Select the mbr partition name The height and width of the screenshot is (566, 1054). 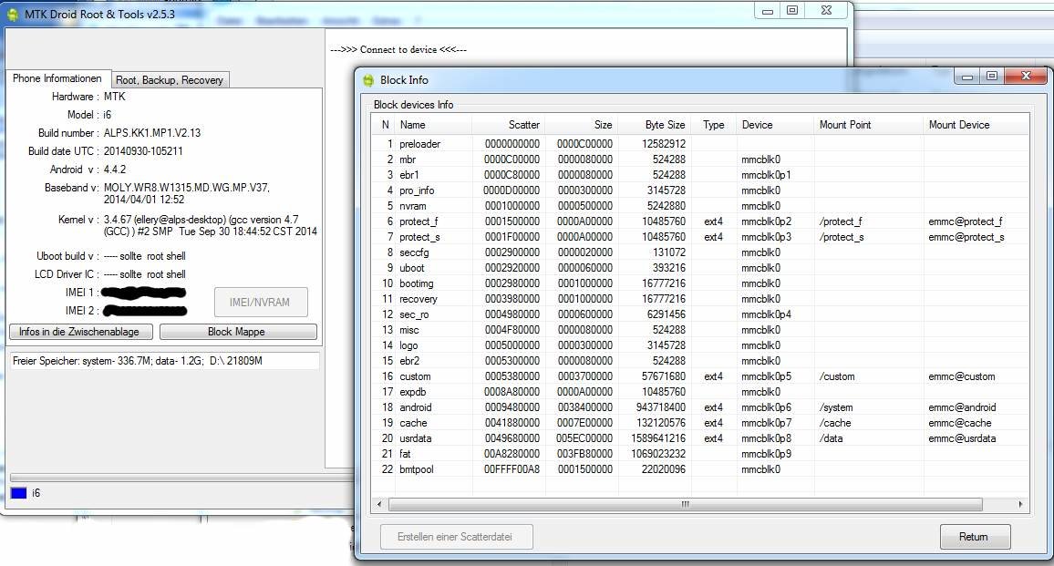click(x=408, y=160)
